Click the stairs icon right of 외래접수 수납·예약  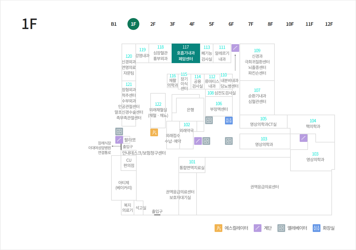tap(198, 141)
